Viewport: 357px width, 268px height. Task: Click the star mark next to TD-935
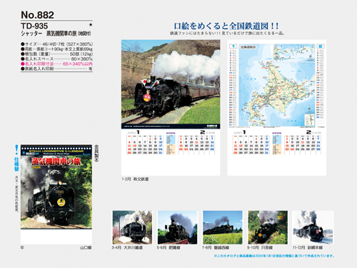[91, 24]
